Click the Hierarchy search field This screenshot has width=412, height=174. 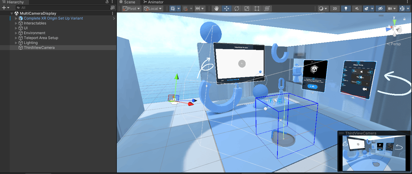(63, 8)
